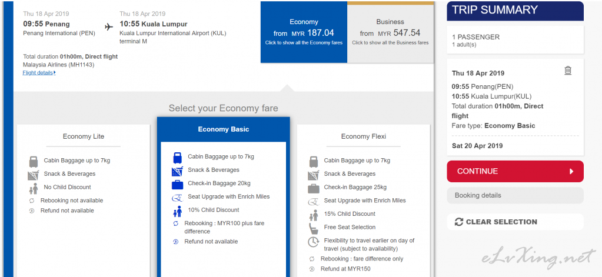Click the red CONTINUE button
The width and height of the screenshot is (602, 277).
tap(515, 172)
